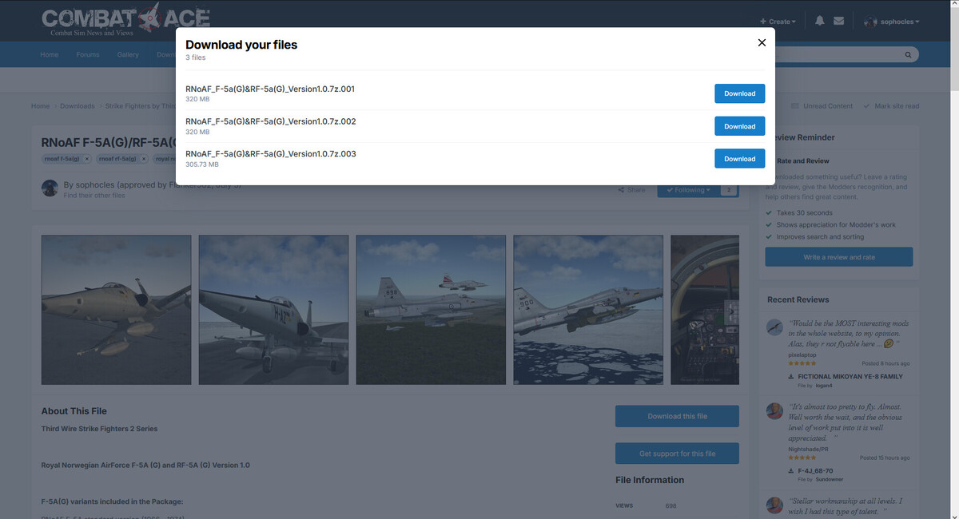The width and height of the screenshot is (959, 519).
Task: Click sophocles author avatar
Action: 50,188
